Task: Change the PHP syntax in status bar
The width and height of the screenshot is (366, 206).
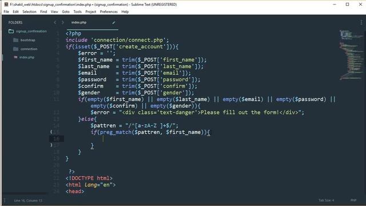Action: [353, 200]
